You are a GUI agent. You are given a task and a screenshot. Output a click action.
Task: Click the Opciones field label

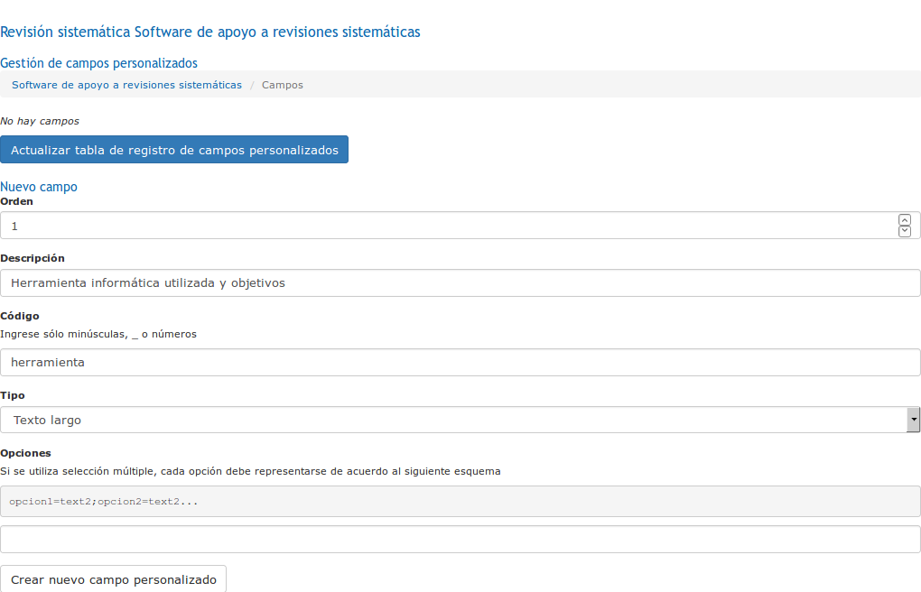(x=26, y=453)
